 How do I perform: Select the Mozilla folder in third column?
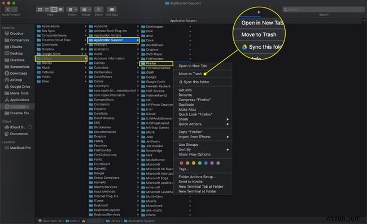pyautogui.click(x=151, y=201)
